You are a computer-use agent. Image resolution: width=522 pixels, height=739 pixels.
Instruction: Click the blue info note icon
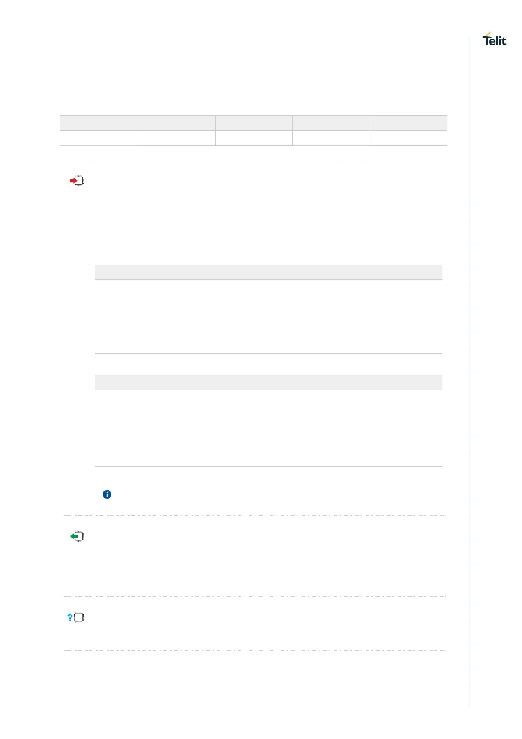click(x=107, y=495)
